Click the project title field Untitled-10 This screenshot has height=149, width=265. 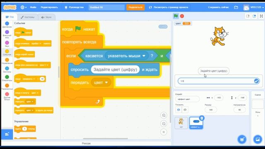(x=106, y=7)
